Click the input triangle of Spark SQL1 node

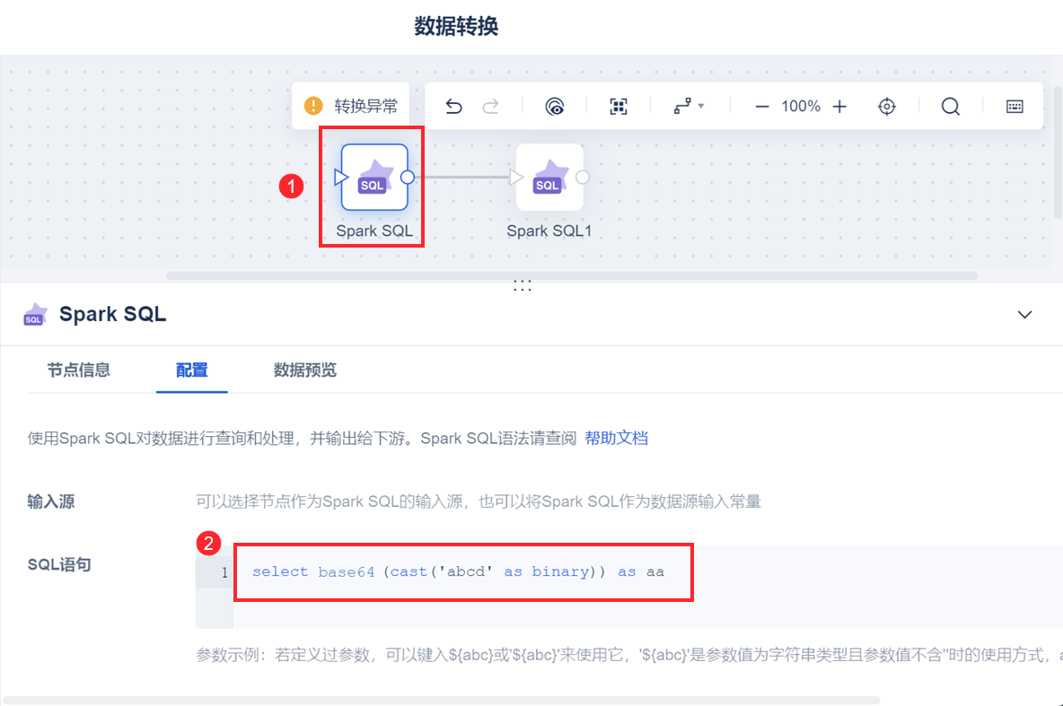pos(516,177)
